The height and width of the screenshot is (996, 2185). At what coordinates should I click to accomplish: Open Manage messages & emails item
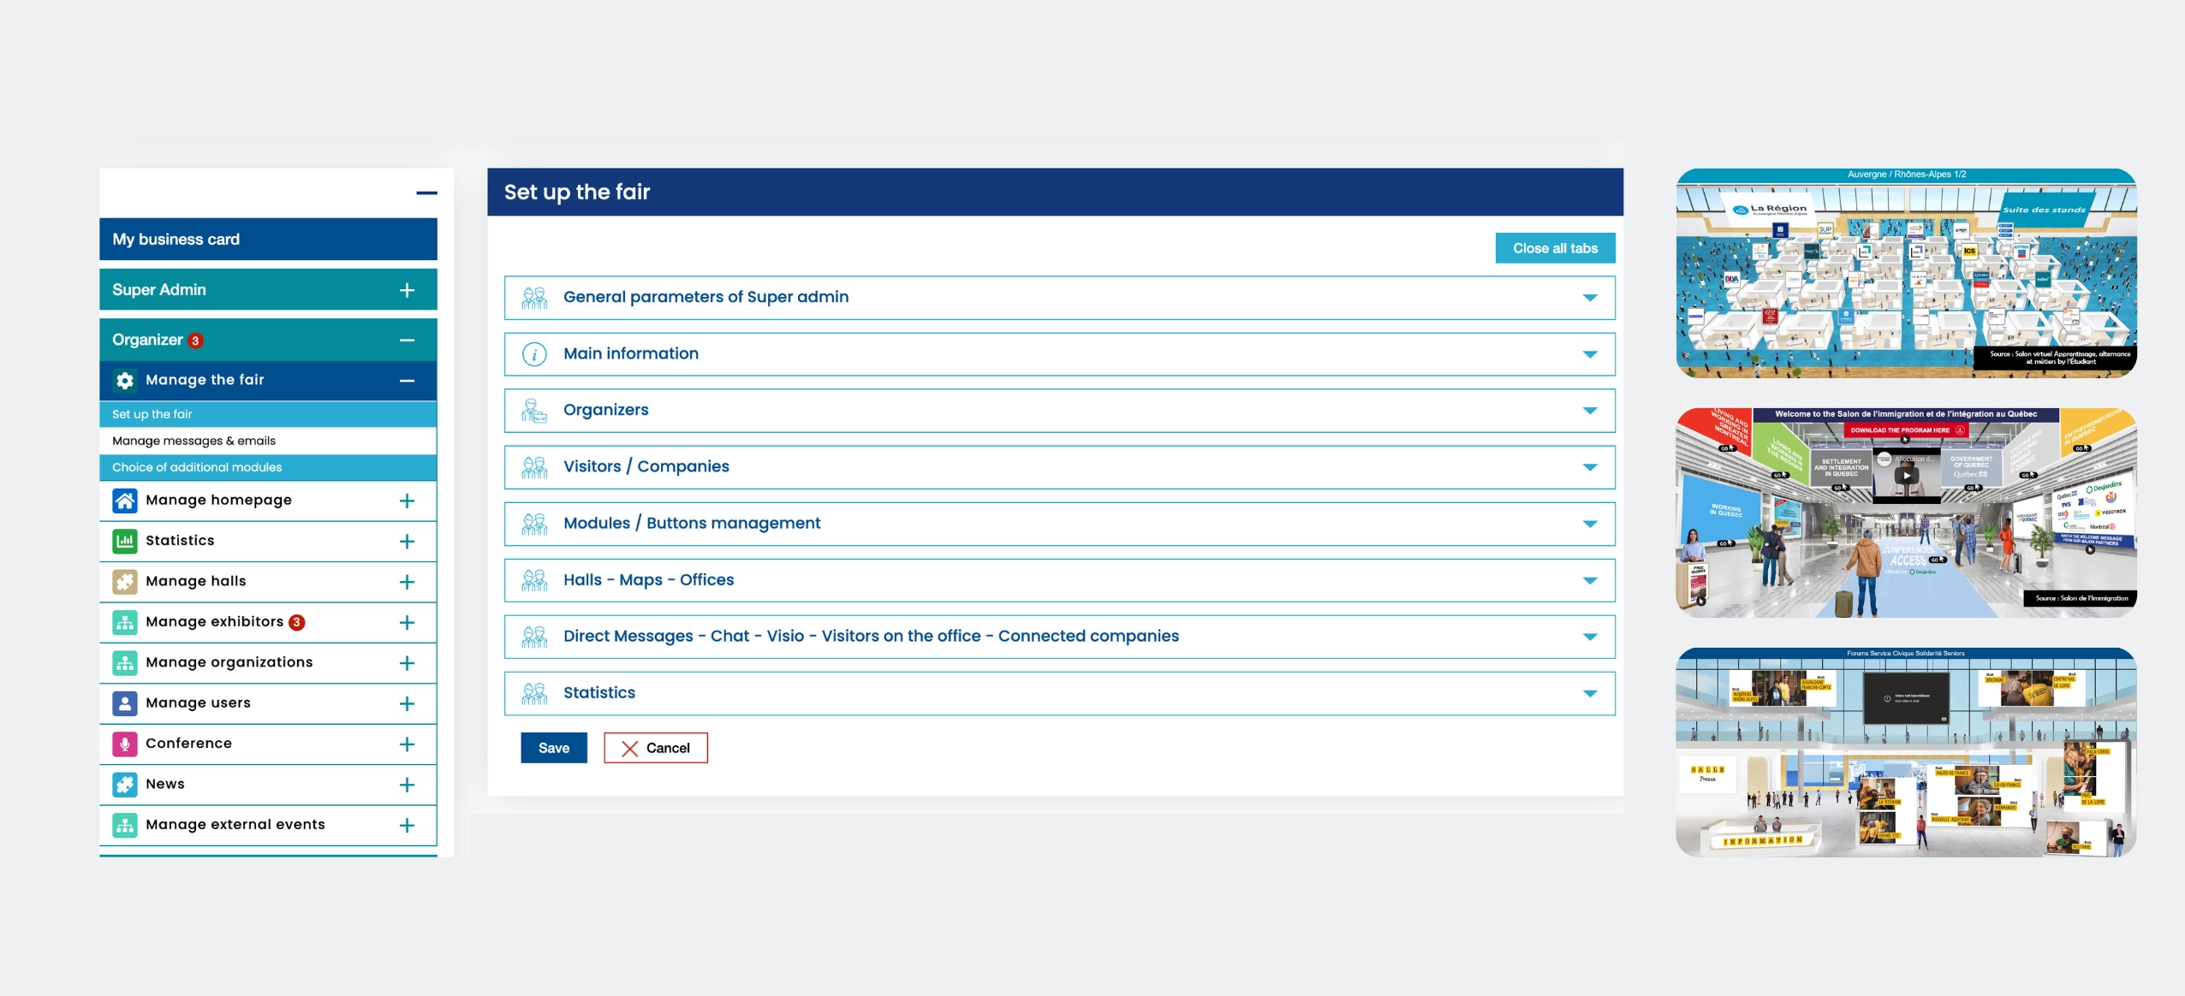[193, 441]
